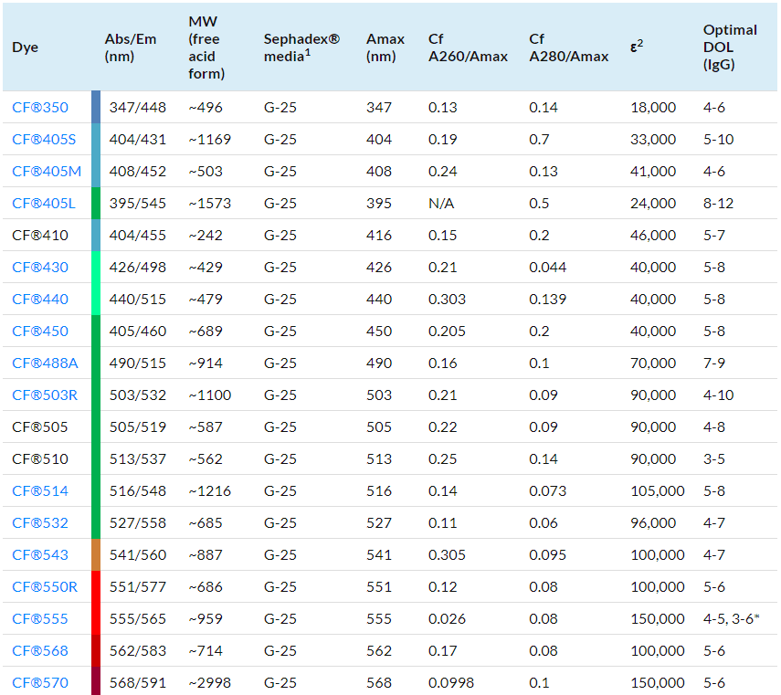Follow the CF®405L link
Viewport: 781px width, 695px height.
click(x=44, y=204)
